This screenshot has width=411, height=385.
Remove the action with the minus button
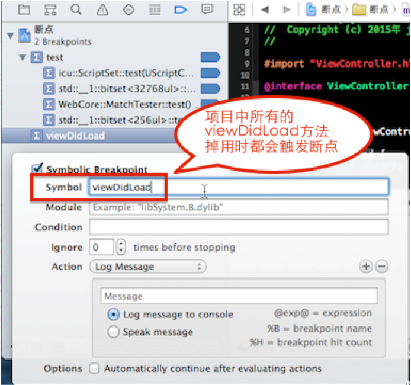[x=382, y=267]
